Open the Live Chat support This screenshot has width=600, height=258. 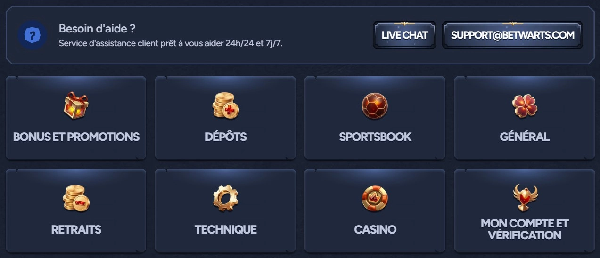(404, 35)
